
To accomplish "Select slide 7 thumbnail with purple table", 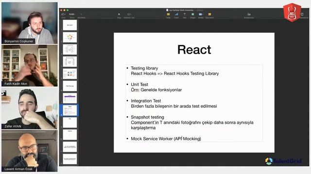I will (x=70, y=98).
